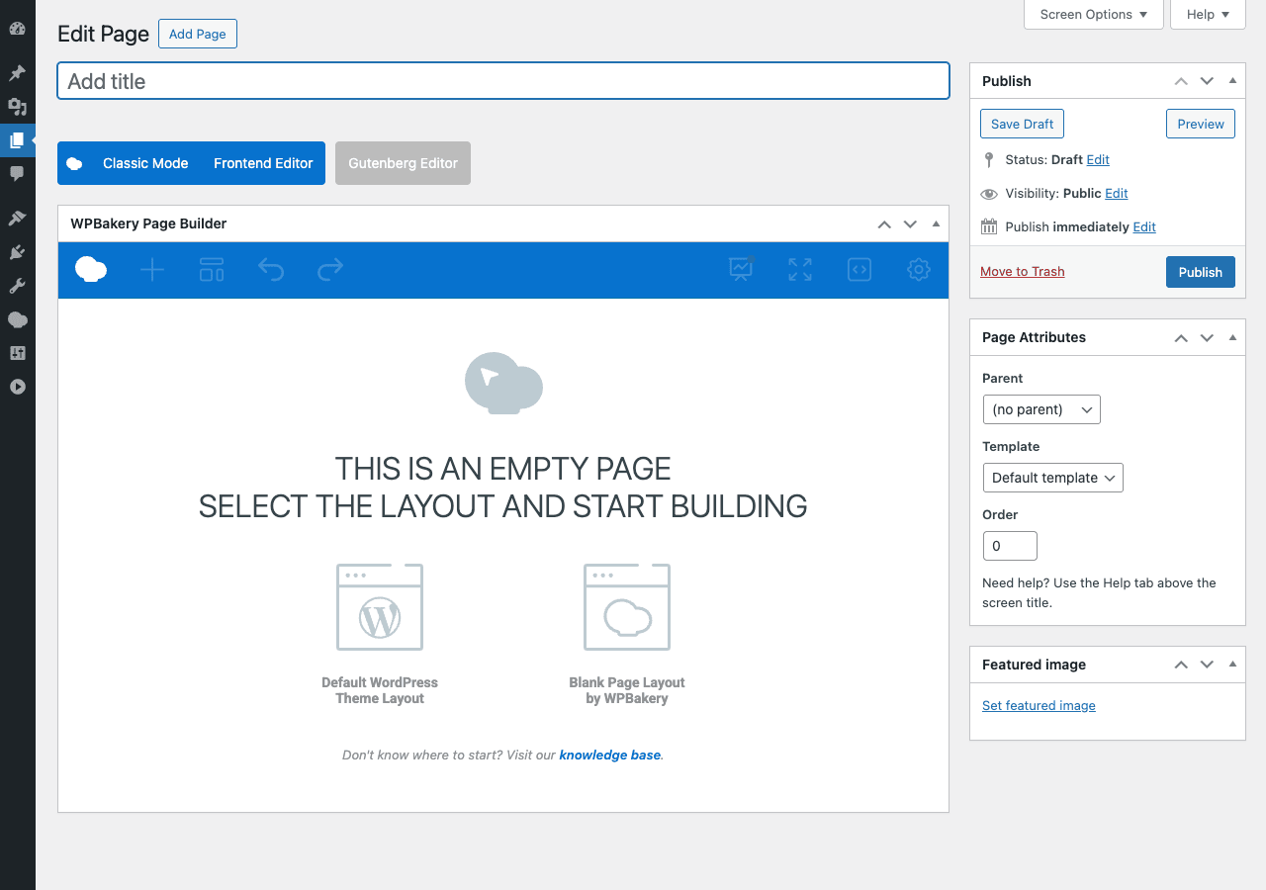Collapse the WPBakery Page Builder panel
Screen dimensions: 1266x890
(936, 223)
